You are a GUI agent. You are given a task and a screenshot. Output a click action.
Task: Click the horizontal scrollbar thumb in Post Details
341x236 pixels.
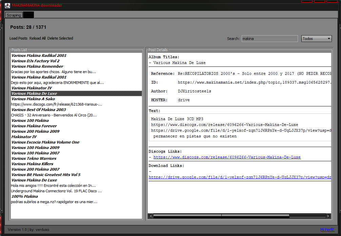coord(221,215)
